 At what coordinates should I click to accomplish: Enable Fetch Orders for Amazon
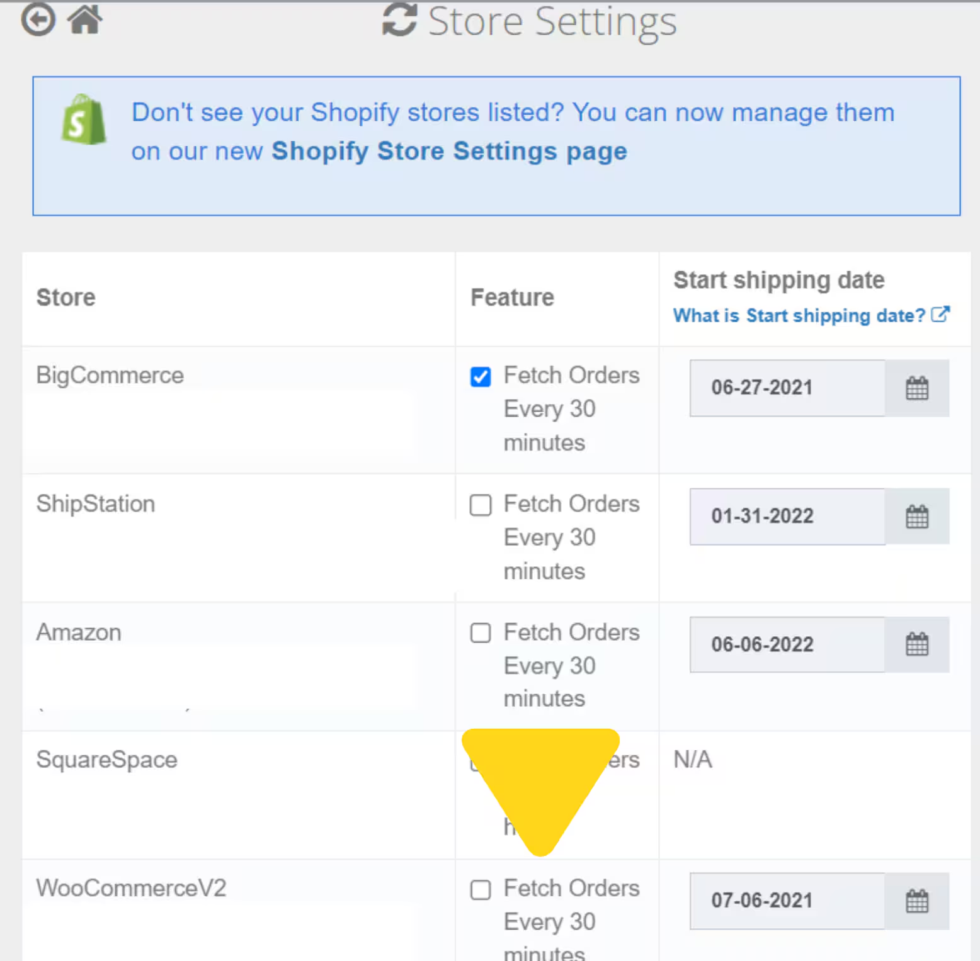(480, 633)
